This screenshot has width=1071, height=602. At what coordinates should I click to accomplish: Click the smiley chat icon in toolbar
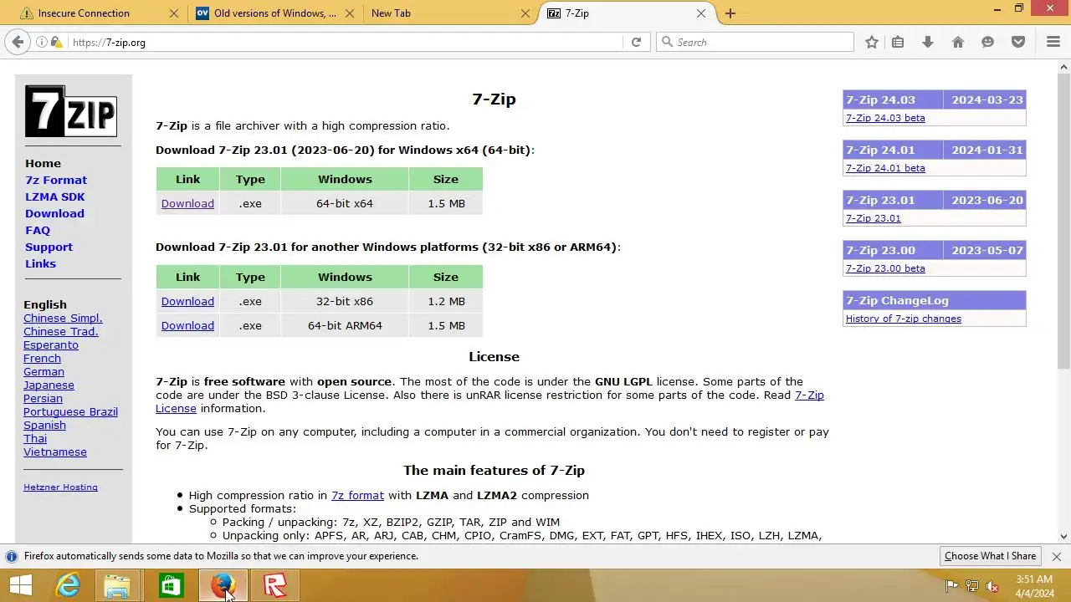tap(987, 42)
